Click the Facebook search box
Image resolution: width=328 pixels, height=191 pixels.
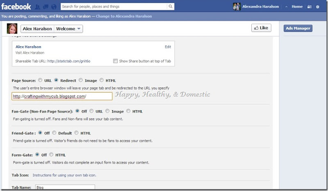point(114,7)
